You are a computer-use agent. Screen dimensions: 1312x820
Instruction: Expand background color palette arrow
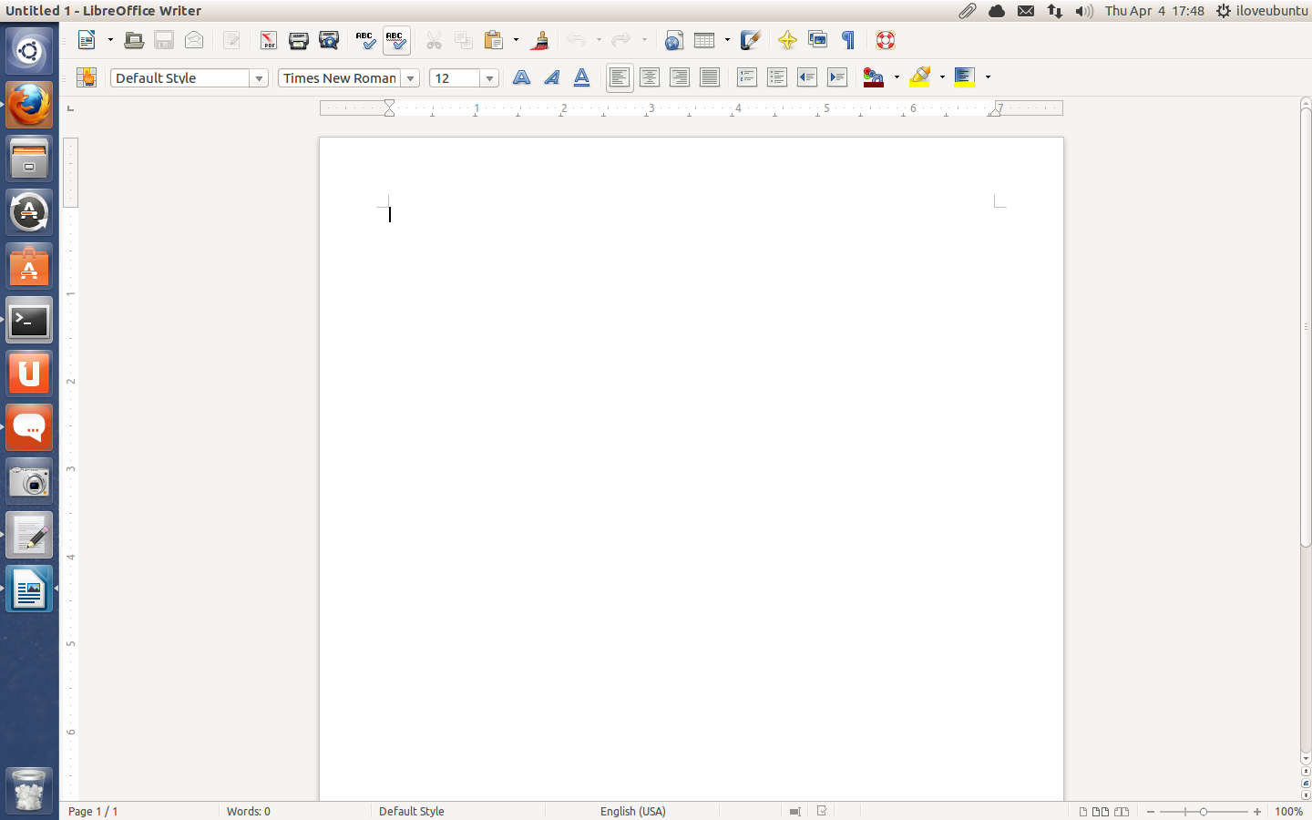coord(988,77)
